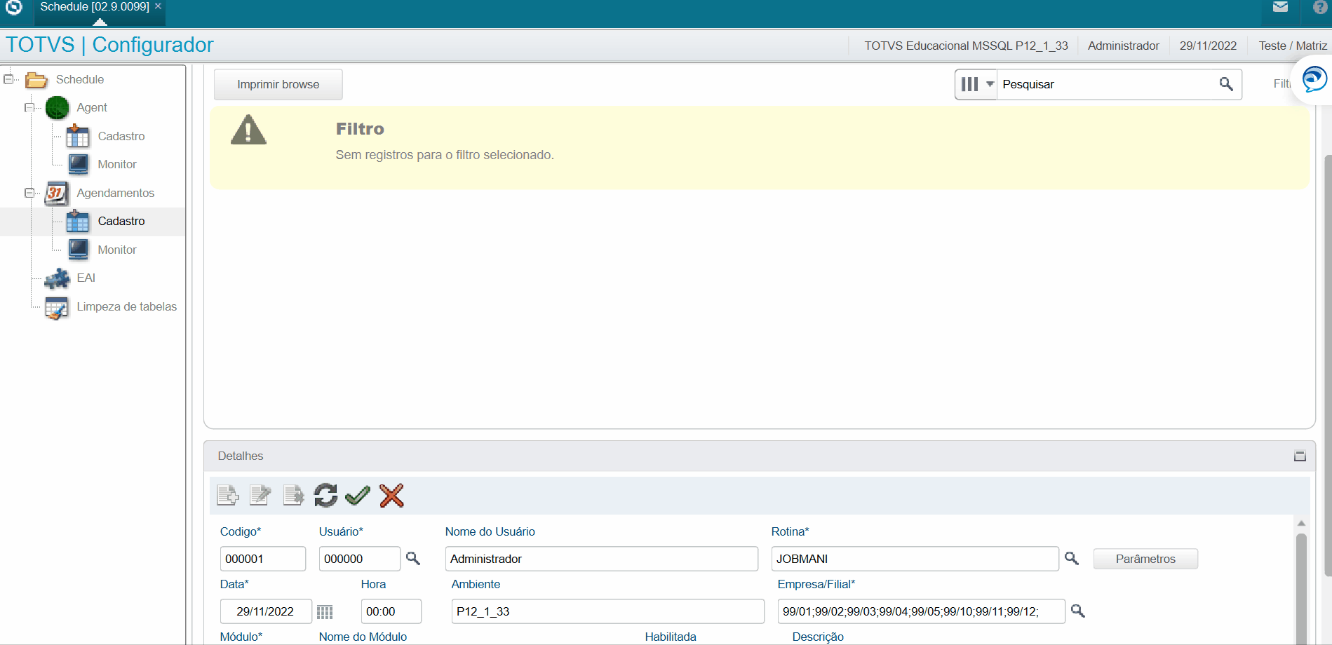Collapse the Schedule tree root node
Viewport: 1332px width, 645px height.
click(x=8, y=79)
